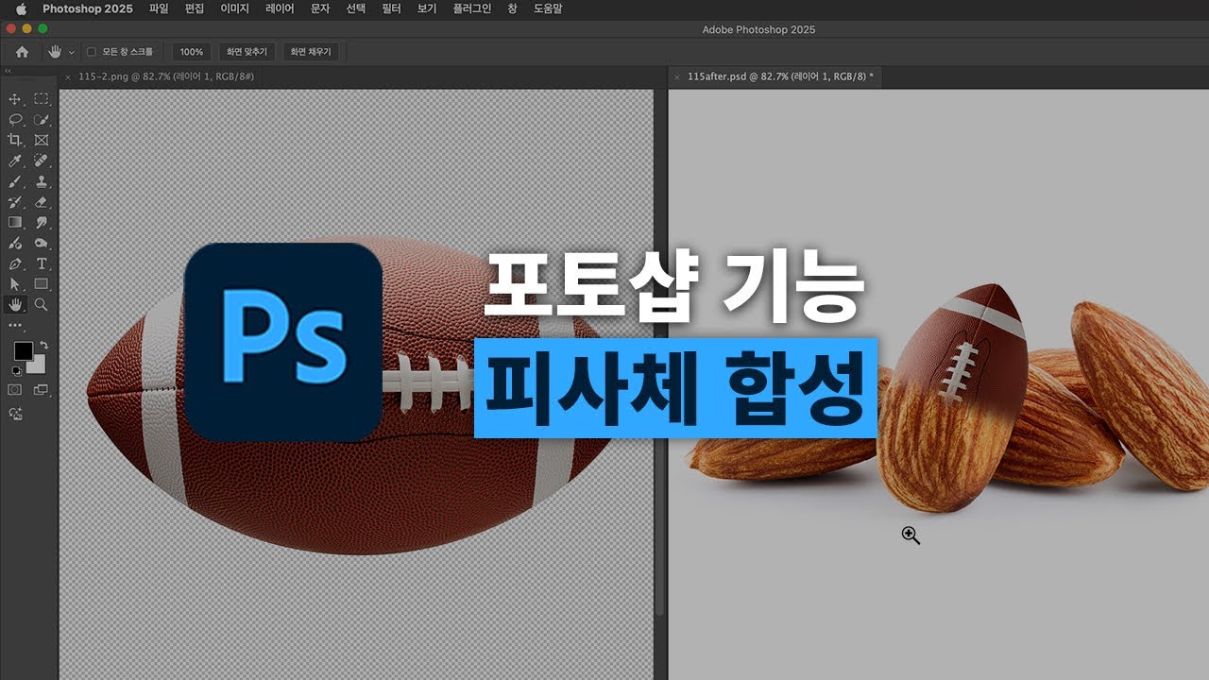The height and width of the screenshot is (680, 1209).
Task: Select the Zoom magnifier tool
Action: [42, 304]
